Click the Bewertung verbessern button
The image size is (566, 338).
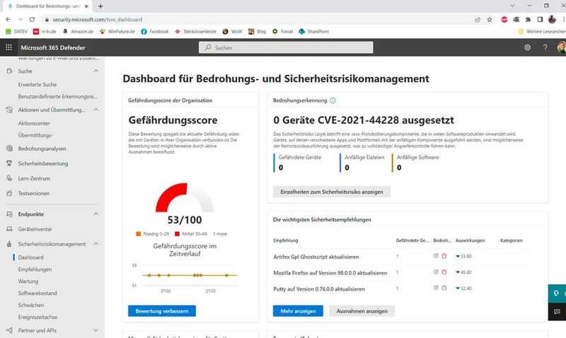click(x=162, y=311)
